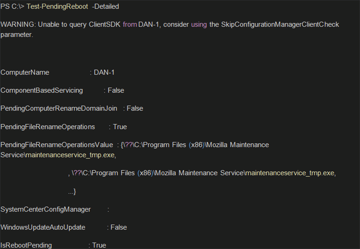The height and width of the screenshot is (249, 360).
Task: Click the -Detailed parameter in the command
Action: pos(105,6)
